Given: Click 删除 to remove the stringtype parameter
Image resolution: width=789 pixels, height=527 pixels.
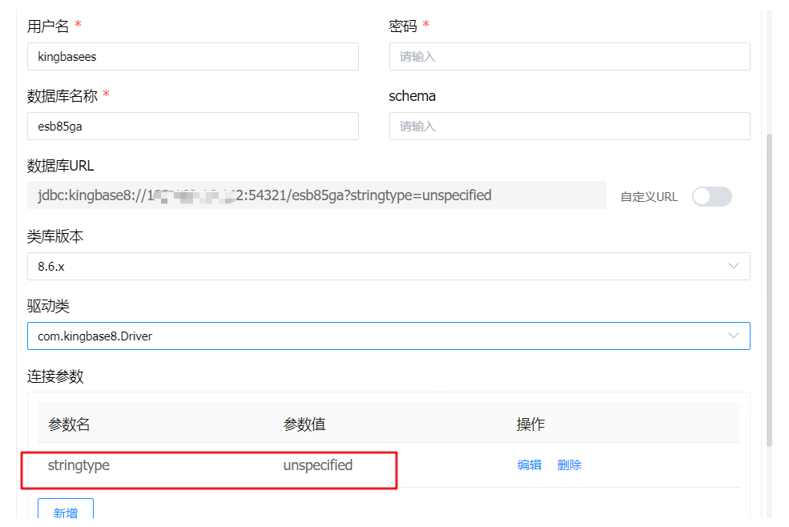Looking at the screenshot, I should 569,465.
